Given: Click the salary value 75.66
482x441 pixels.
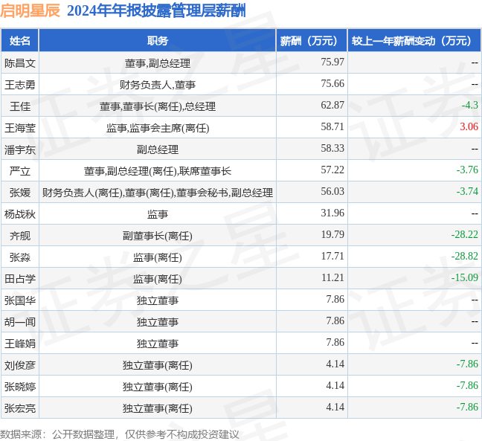Looking at the screenshot, I should pyautogui.click(x=332, y=83).
